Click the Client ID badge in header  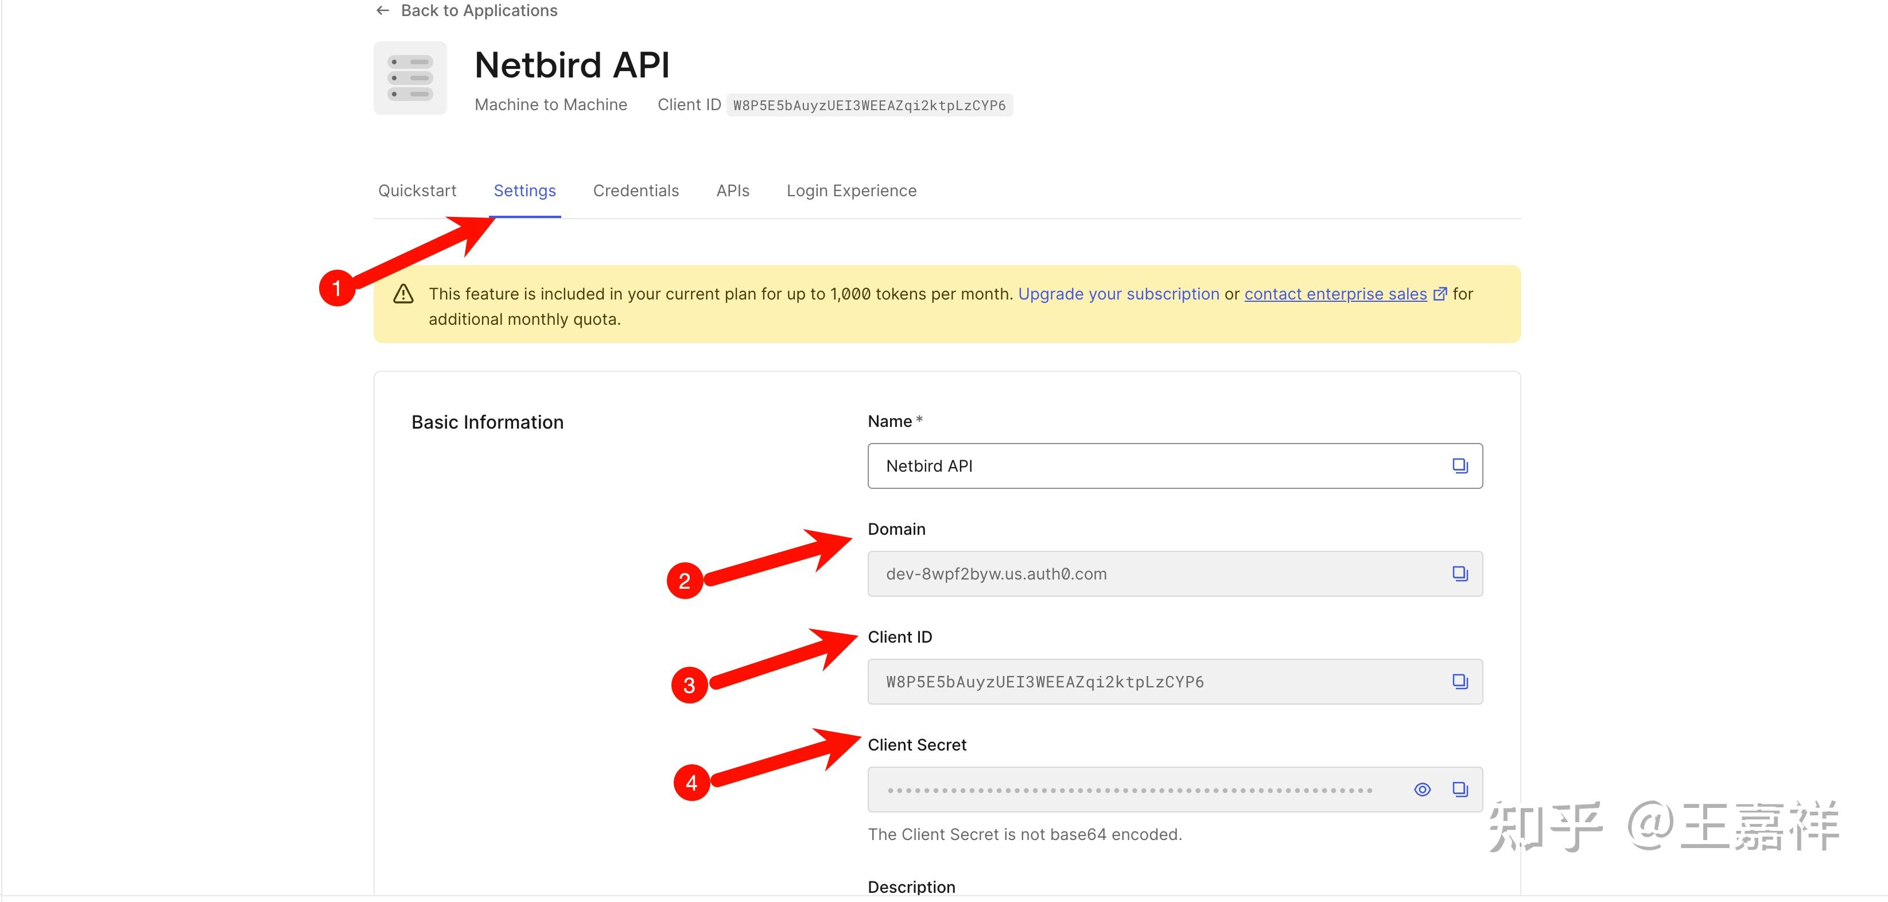pyautogui.click(x=868, y=106)
